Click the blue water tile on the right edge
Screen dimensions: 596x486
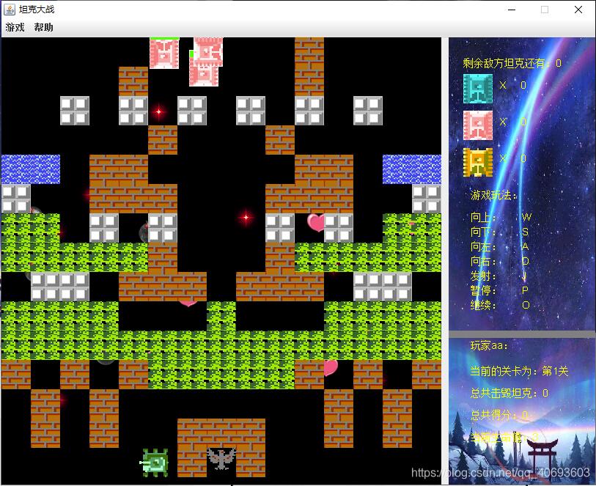click(x=412, y=169)
